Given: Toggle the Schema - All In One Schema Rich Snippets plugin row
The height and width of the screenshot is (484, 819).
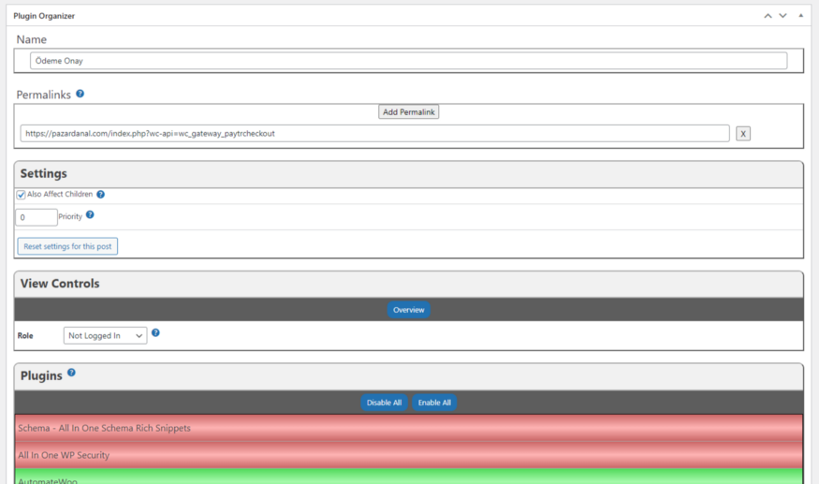Looking at the screenshot, I should (x=408, y=428).
